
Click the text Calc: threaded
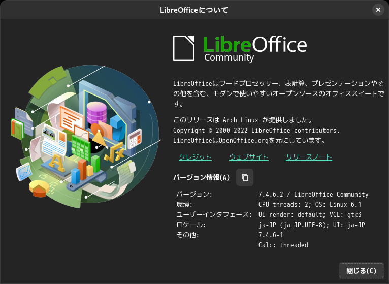pos(283,245)
